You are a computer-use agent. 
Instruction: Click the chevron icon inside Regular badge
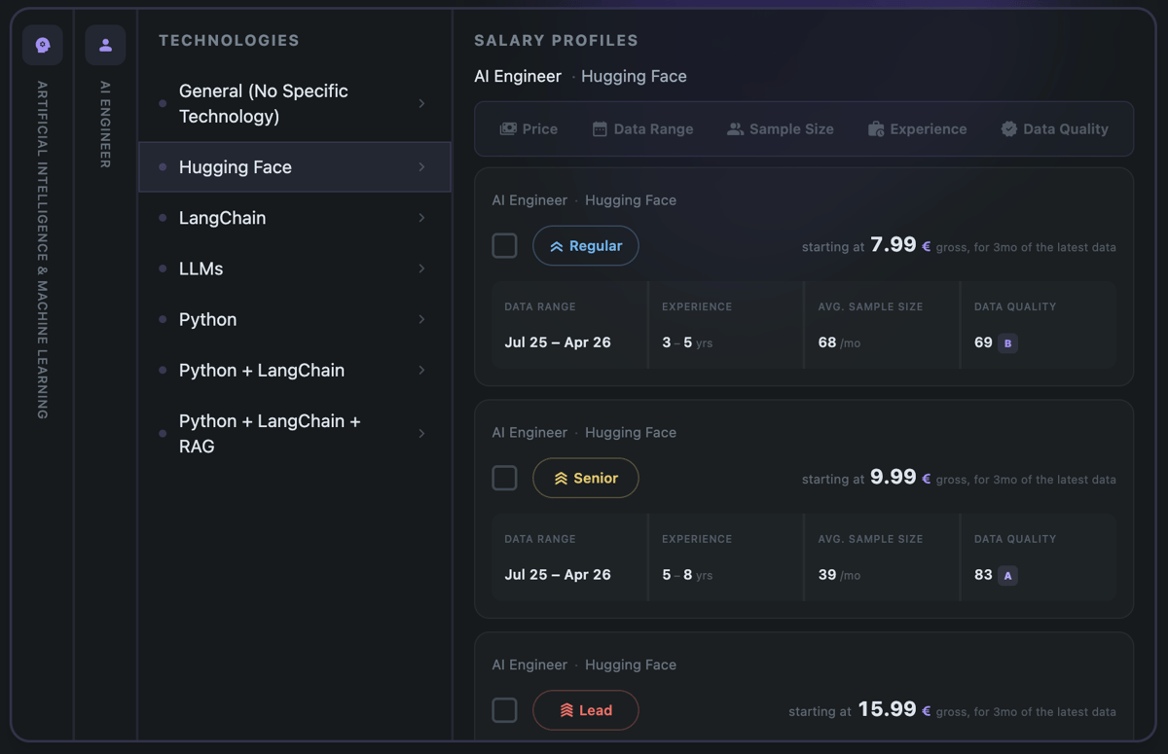[x=557, y=247]
